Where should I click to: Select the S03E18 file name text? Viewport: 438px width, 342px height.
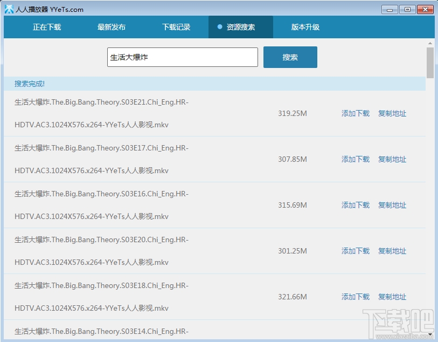pyautogui.click(x=101, y=297)
